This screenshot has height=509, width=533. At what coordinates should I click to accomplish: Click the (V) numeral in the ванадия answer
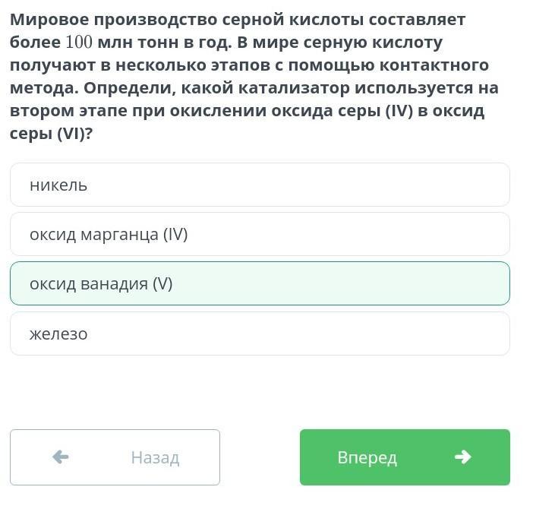click(x=162, y=283)
